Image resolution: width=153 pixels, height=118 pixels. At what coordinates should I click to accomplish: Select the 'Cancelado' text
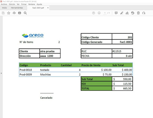click(x=46, y=98)
